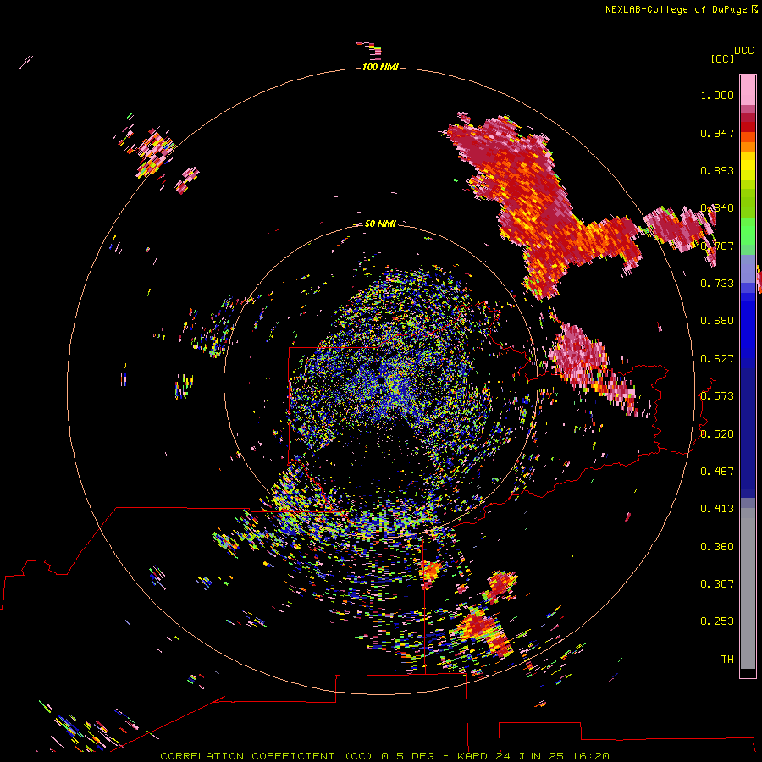This screenshot has height=762, width=762.
Task: Pick the gray color bar segment
Action: tap(748, 588)
